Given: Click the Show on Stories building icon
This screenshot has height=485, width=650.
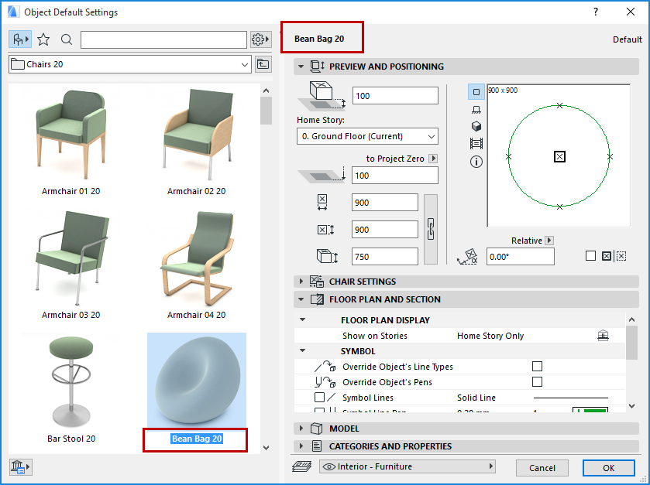Looking at the screenshot, I should click(x=604, y=336).
